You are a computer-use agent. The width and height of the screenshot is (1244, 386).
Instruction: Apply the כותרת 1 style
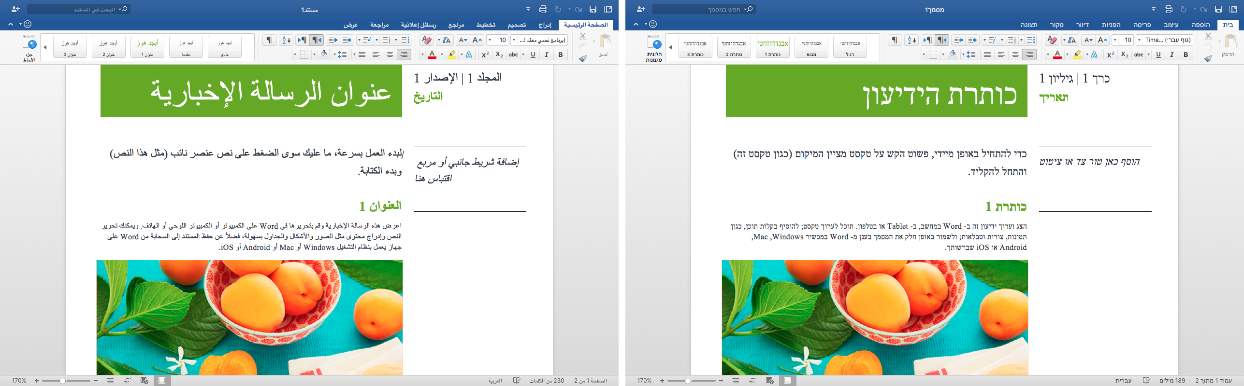[773, 47]
